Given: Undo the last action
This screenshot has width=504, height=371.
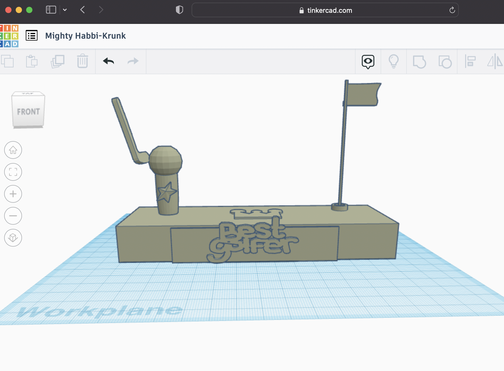Looking at the screenshot, I should pos(108,61).
